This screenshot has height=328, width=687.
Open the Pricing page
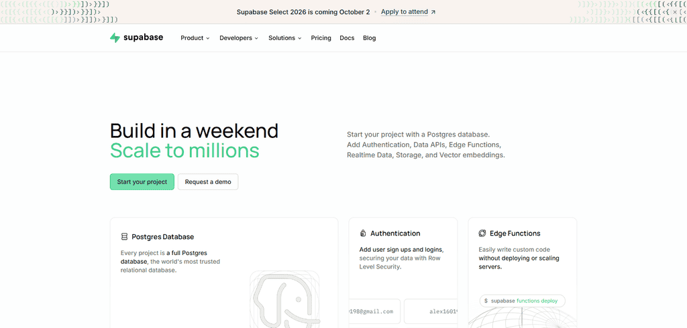tap(321, 38)
